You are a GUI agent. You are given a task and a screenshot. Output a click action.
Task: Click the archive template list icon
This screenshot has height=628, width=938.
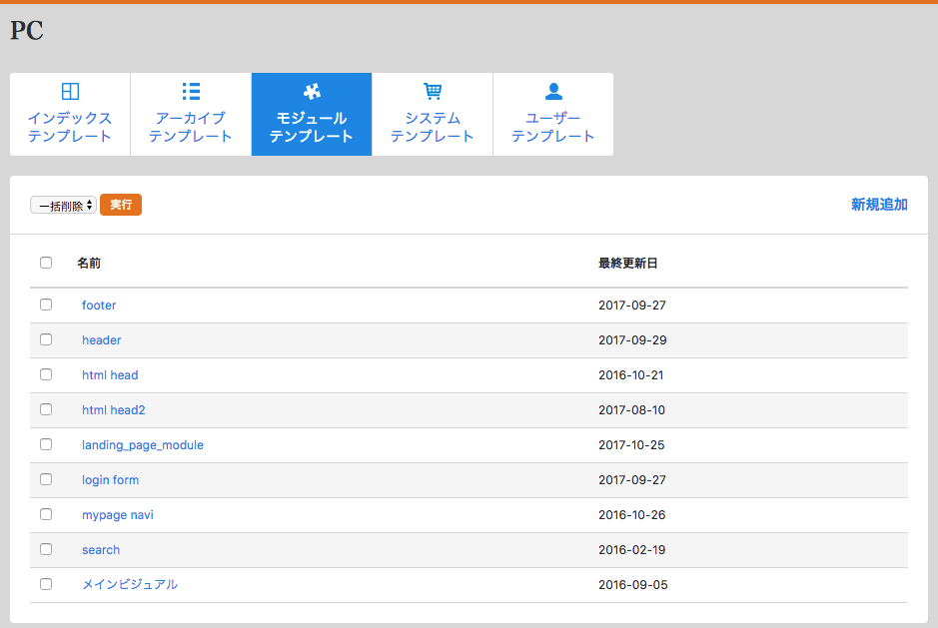(191, 92)
